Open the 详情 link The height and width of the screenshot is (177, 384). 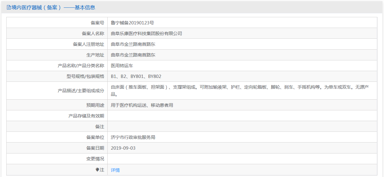(115, 170)
